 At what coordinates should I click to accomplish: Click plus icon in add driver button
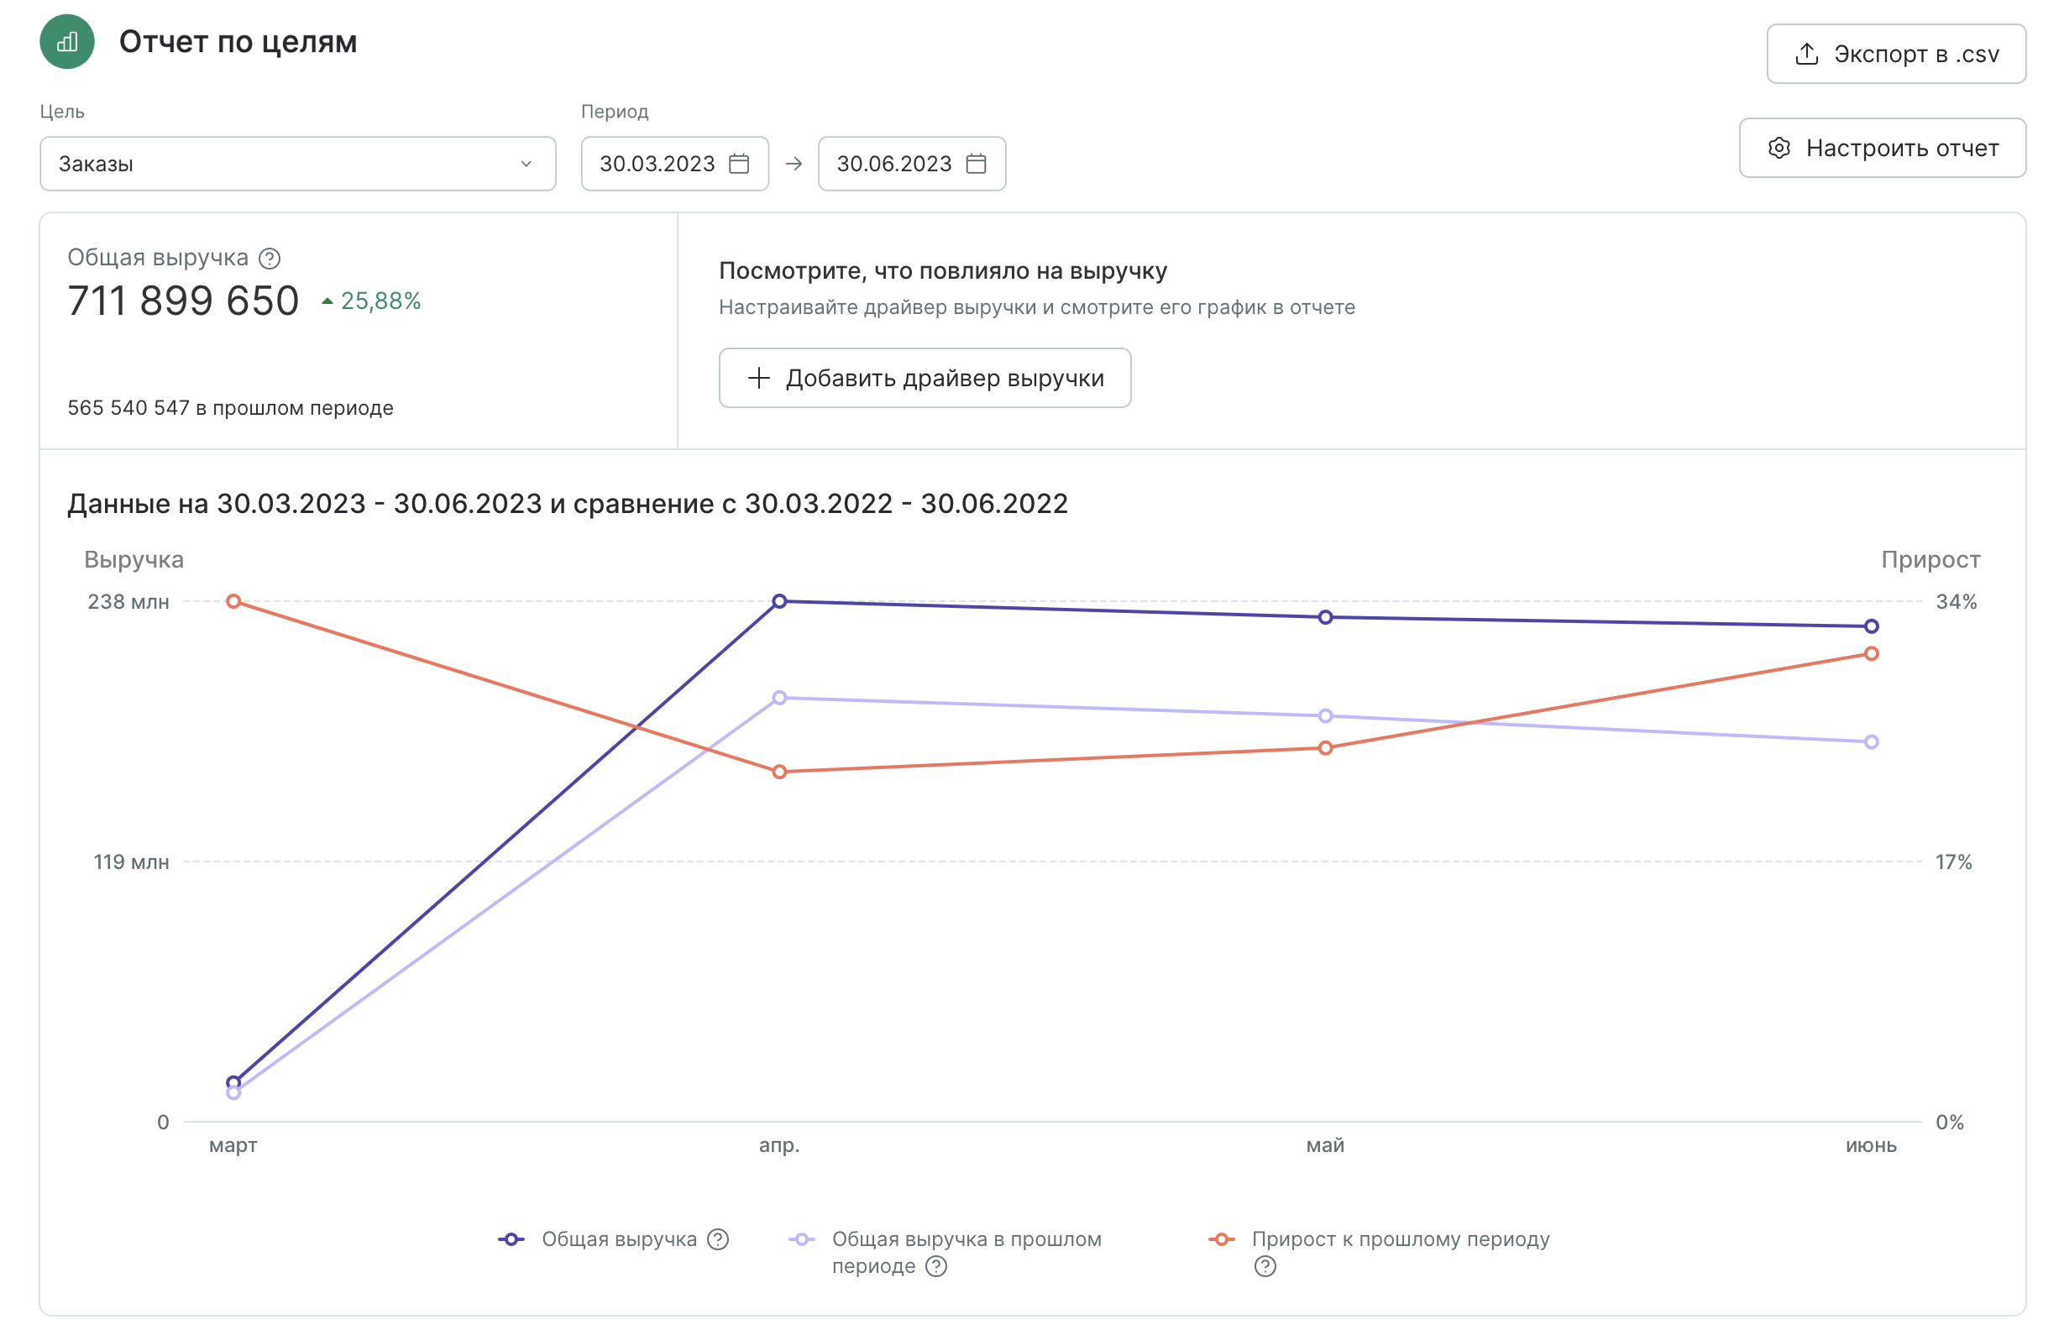click(x=758, y=377)
